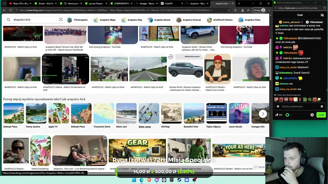328x184 pixels.
Task: Open OBS Studio from the taskbar
Action: coord(194,180)
